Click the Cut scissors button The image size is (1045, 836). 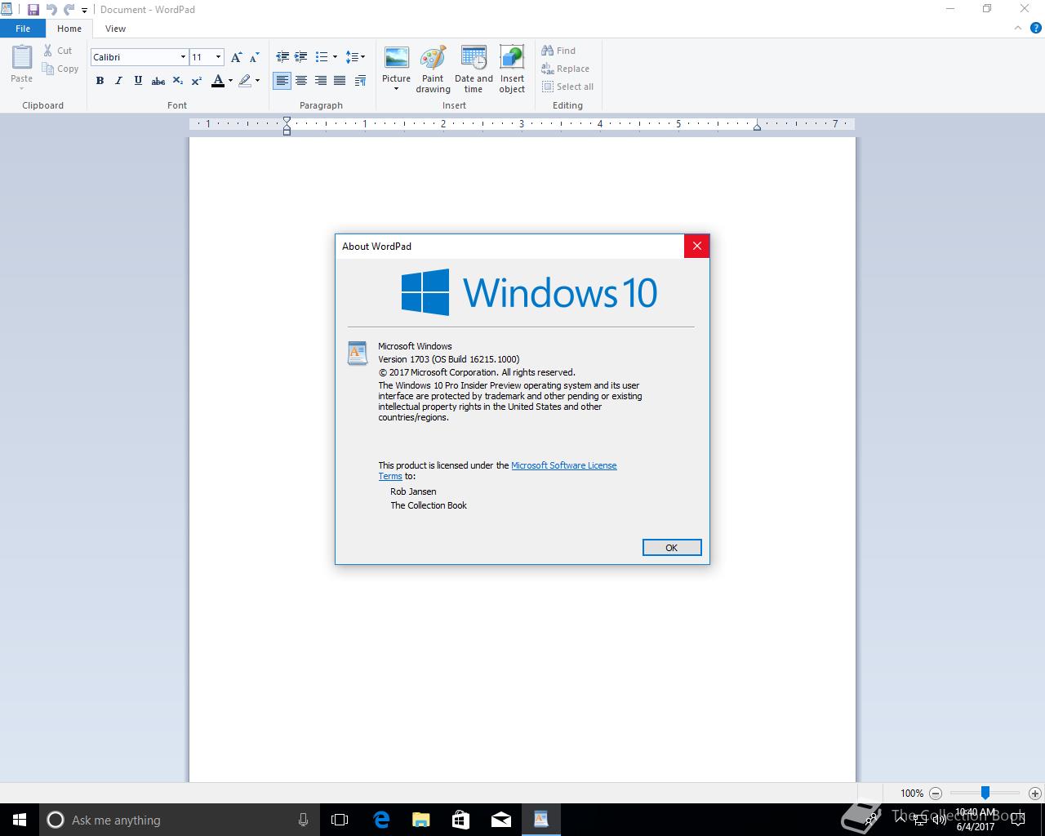[58, 51]
